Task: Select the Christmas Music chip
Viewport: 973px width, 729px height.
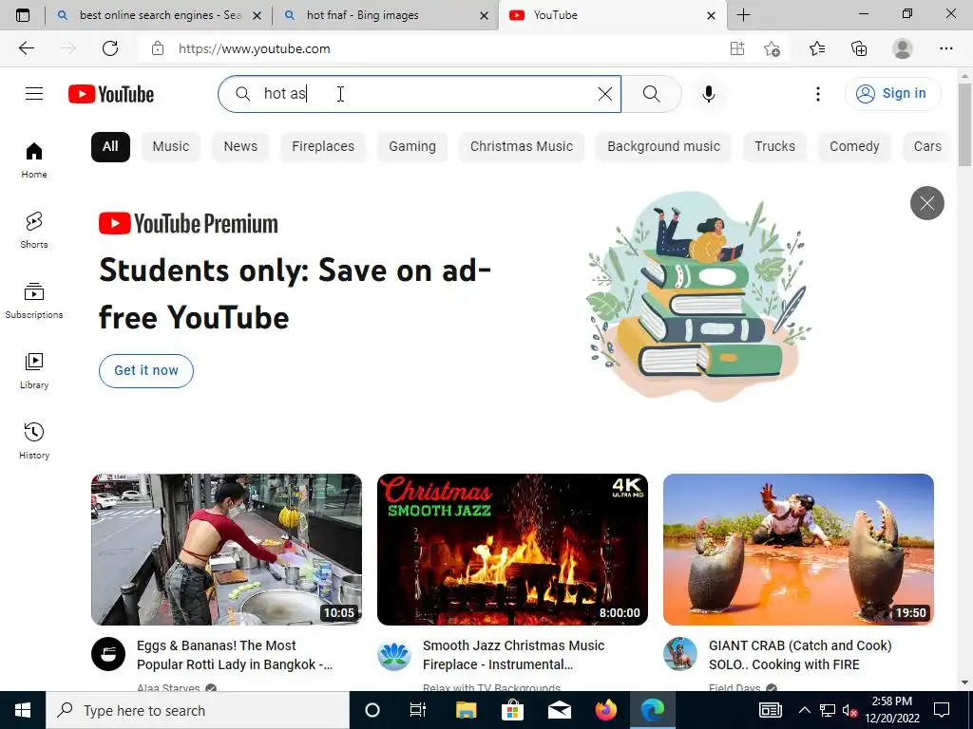Action: coord(522,147)
